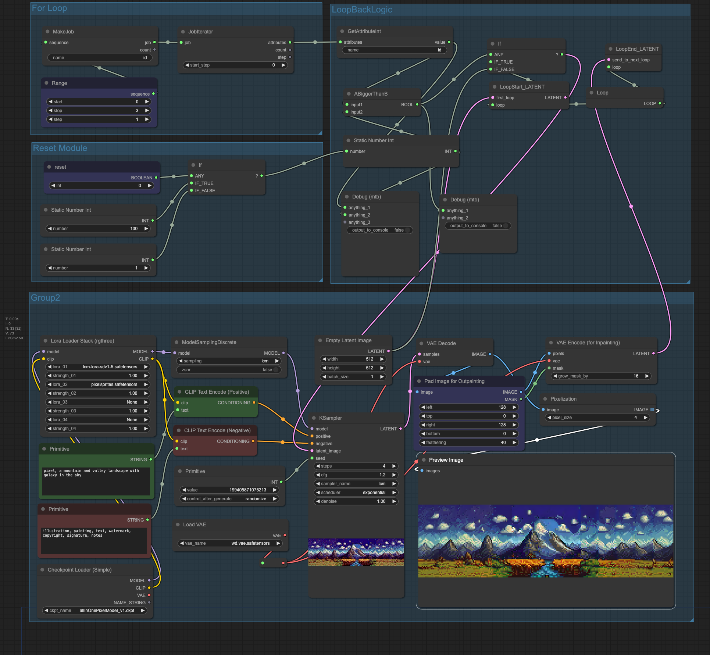This screenshot has height=655, width=710.
Task: Collapse the Checkpoint Loader (Simple) node dot
Action: pos(43,570)
